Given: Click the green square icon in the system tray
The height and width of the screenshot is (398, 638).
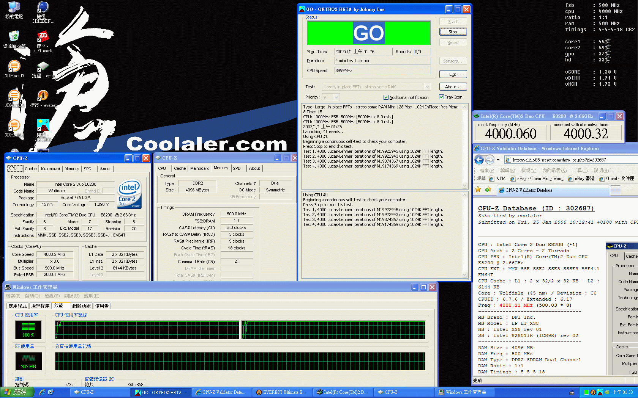Looking at the screenshot, I should point(586,392).
